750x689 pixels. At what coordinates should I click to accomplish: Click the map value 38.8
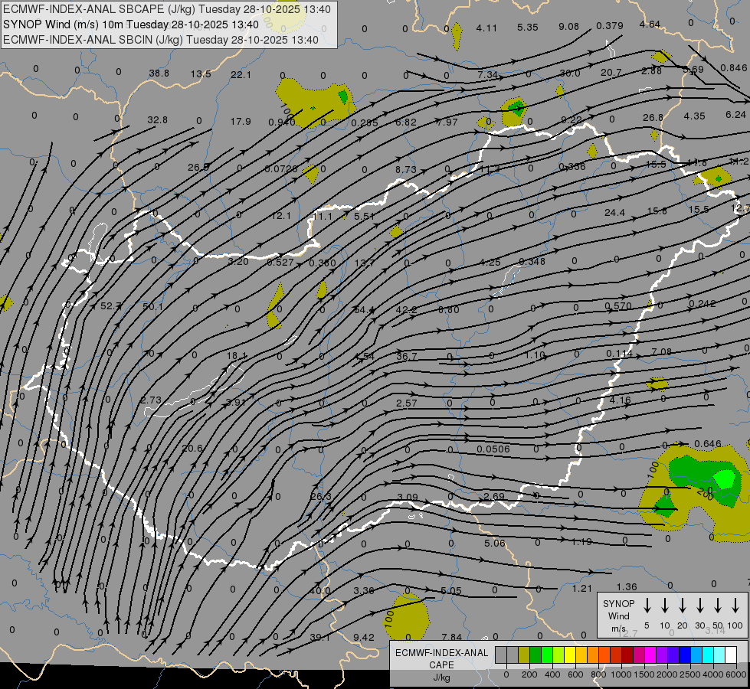pos(159,73)
